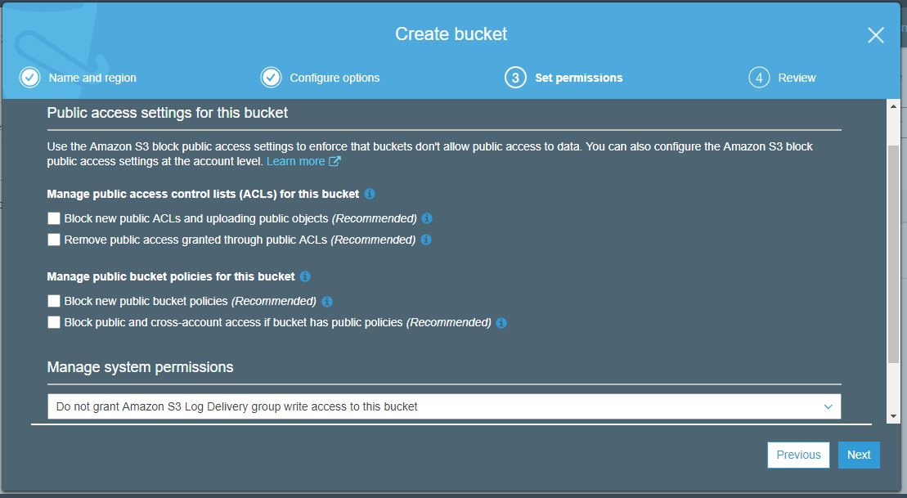This screenshot has width=907, height=498.
Task: Click the scrollbar down arrow
Action: pyautogui.click(x=893, y=416)
